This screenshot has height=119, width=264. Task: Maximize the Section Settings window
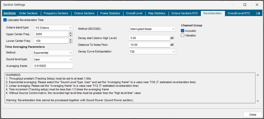point(245,5)
